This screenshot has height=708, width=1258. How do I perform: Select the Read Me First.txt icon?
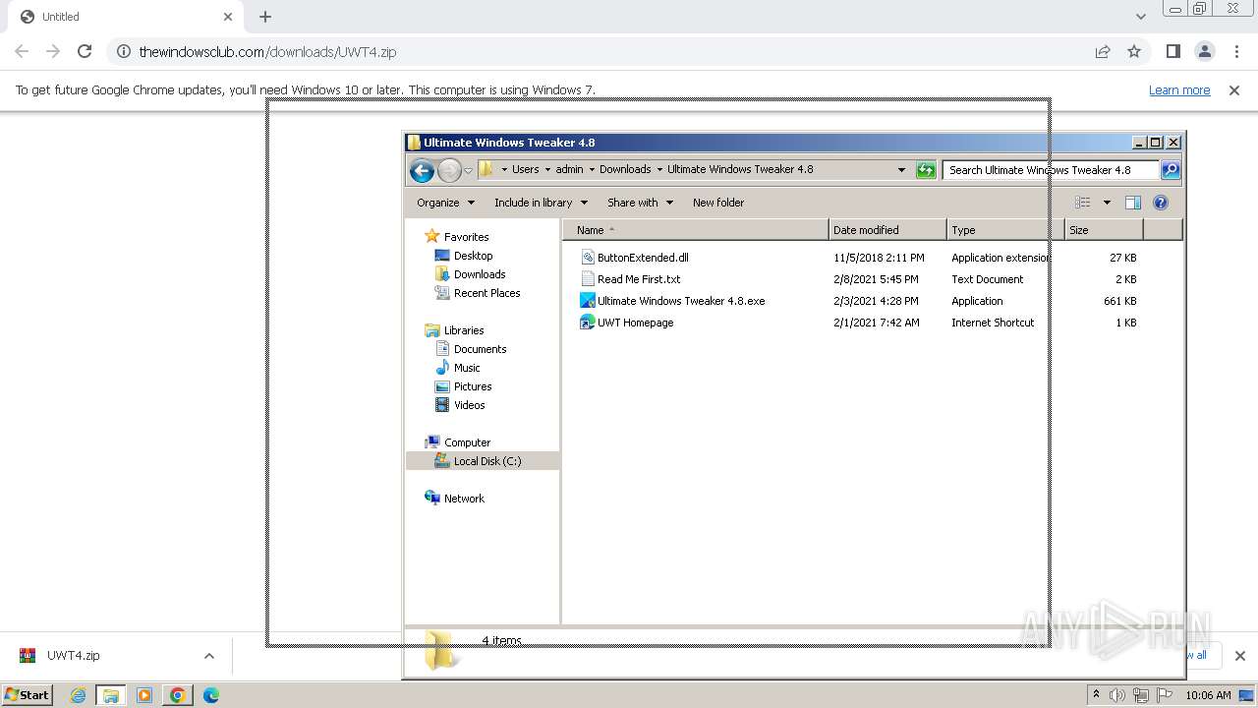point(588,279)
